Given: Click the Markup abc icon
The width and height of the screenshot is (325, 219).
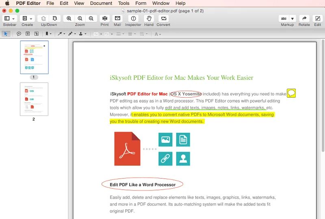Looking at the screenshot, I should 284,19.
